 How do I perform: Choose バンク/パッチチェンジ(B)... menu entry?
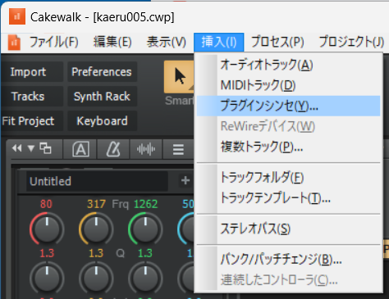click(x=288, y=260)
